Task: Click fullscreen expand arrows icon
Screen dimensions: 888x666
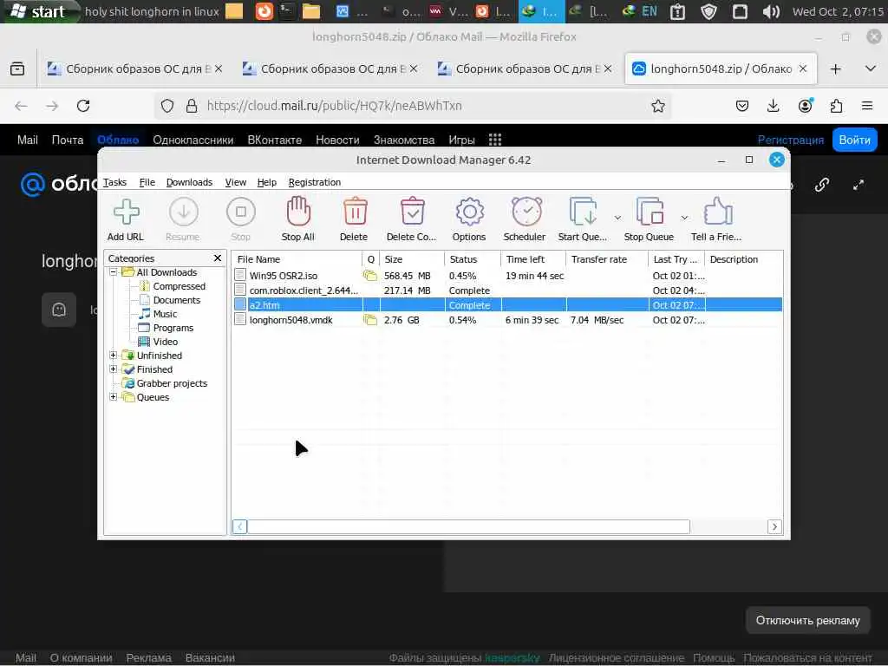Action: (859, 185)
